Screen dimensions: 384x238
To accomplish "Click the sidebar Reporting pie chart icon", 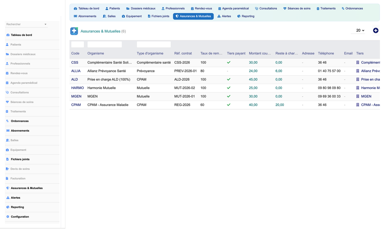I will 8,207.
